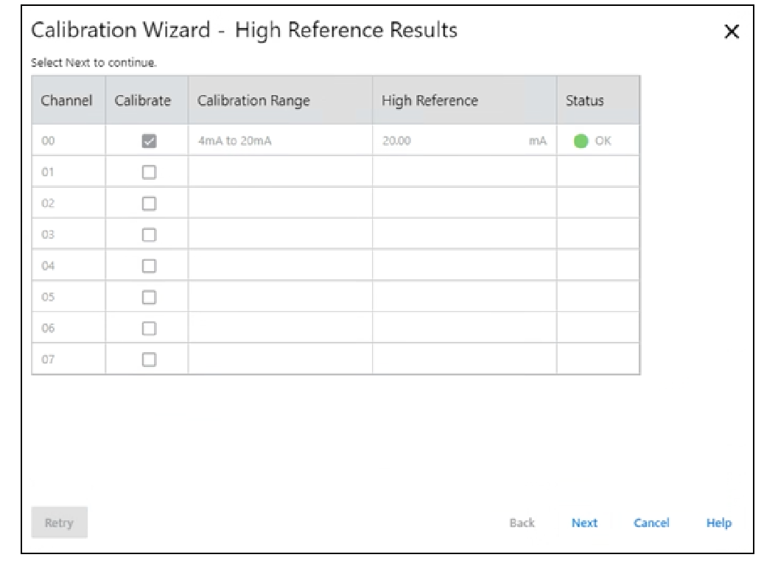
Task: Open the Help link
Action: click(719, 522)
